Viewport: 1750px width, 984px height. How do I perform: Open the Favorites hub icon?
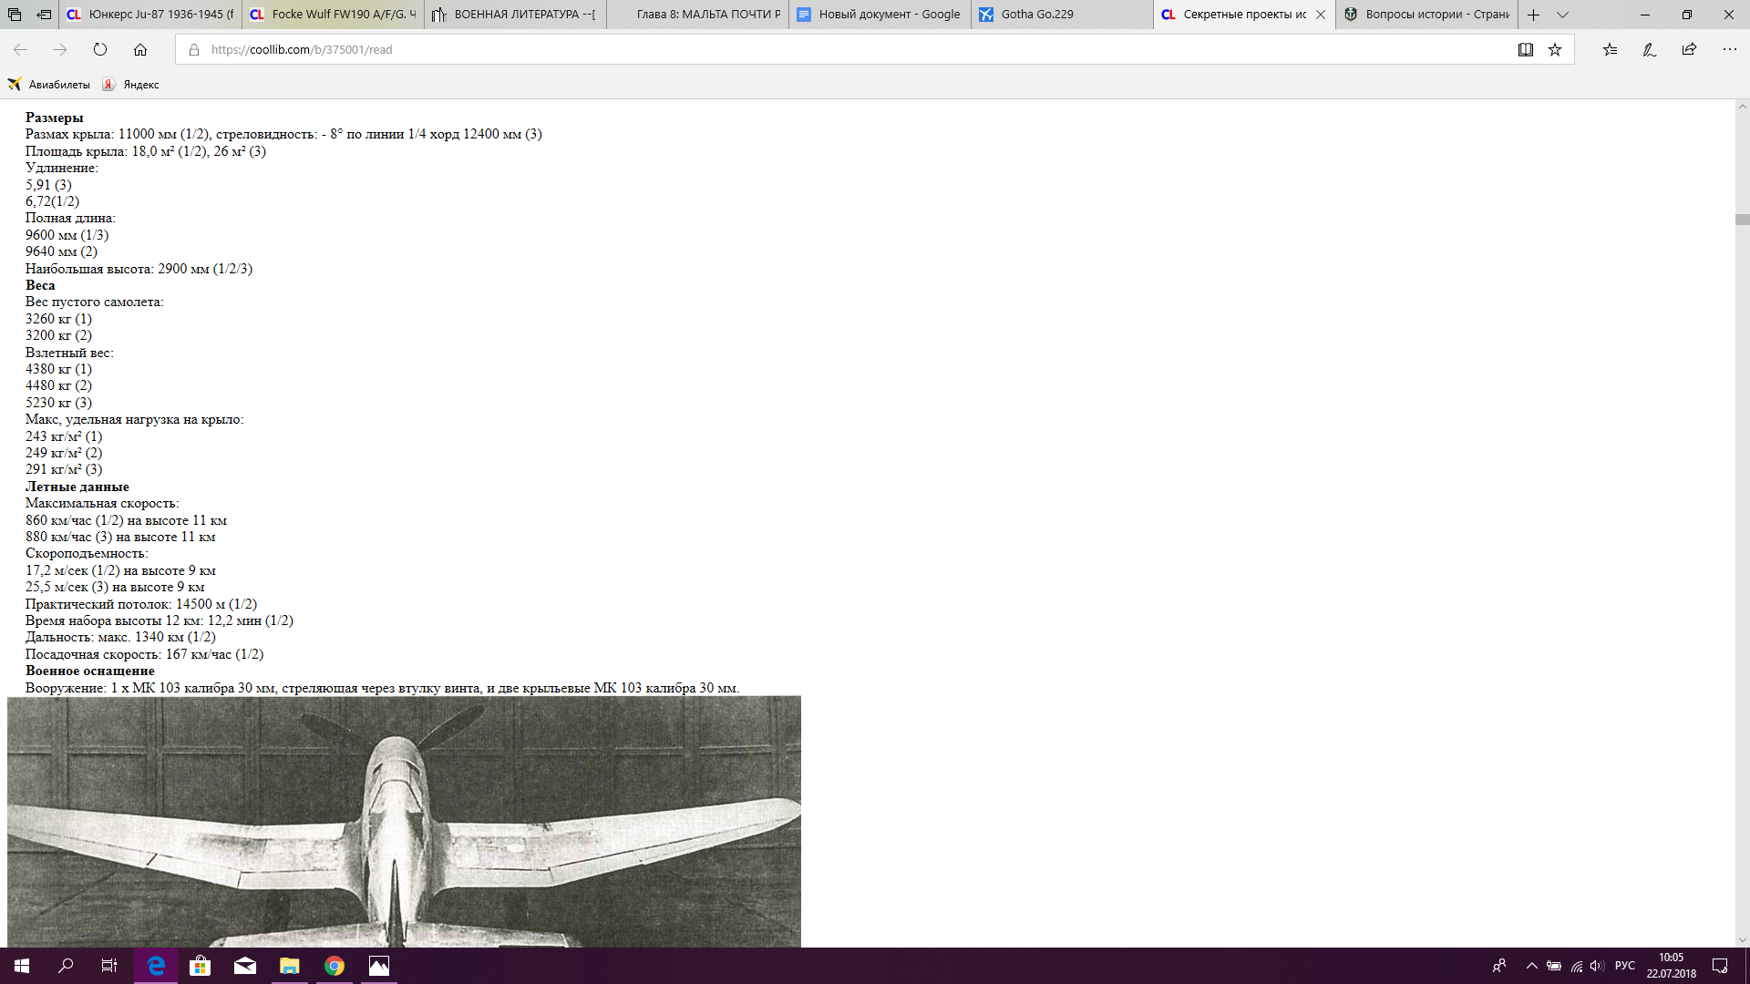[1610, 50]
